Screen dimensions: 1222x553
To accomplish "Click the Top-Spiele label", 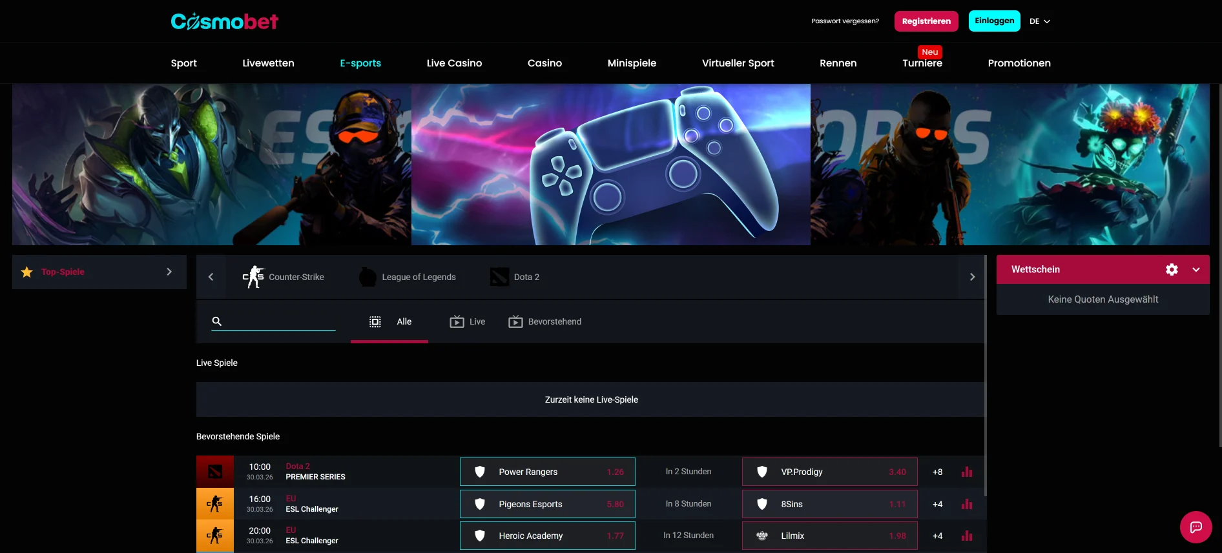I will (63, 272).
